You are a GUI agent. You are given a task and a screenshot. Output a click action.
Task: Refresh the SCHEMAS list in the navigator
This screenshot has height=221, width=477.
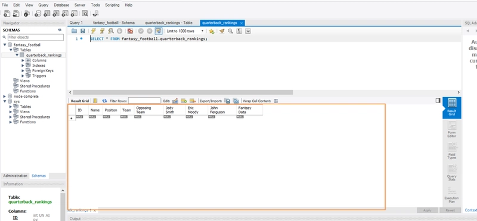[60, 30]
